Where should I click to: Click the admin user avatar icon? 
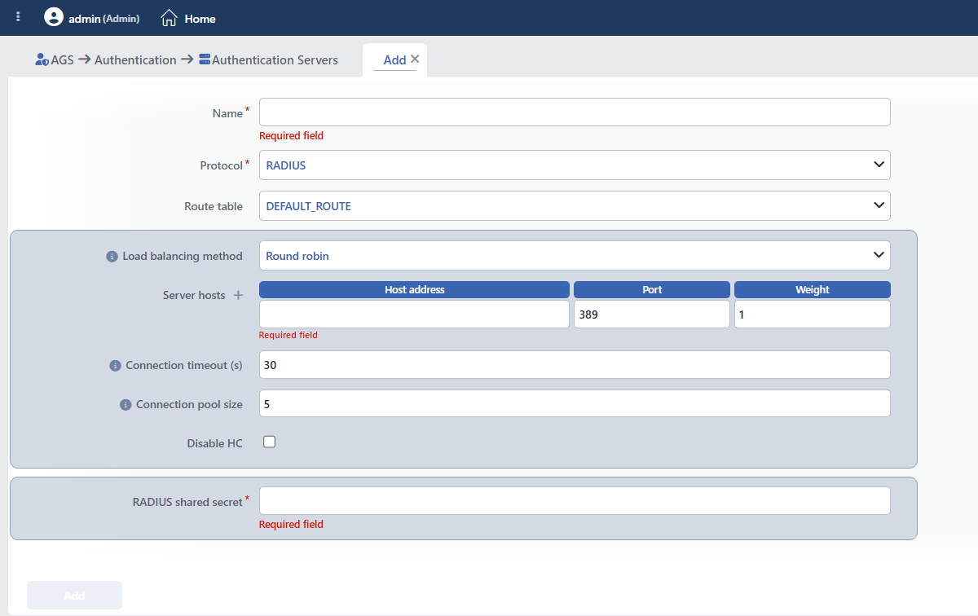54,17
